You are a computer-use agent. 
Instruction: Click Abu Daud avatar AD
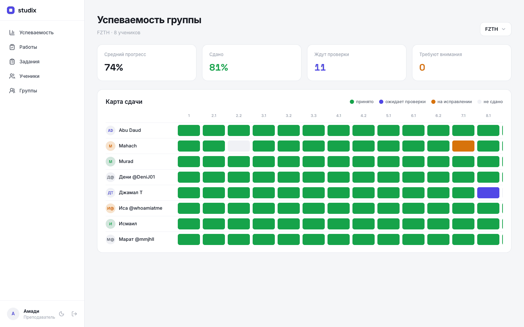click(x=111, y=130)
